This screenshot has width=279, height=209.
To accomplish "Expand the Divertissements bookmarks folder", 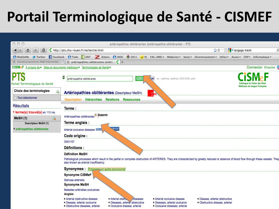I will 206,57.
